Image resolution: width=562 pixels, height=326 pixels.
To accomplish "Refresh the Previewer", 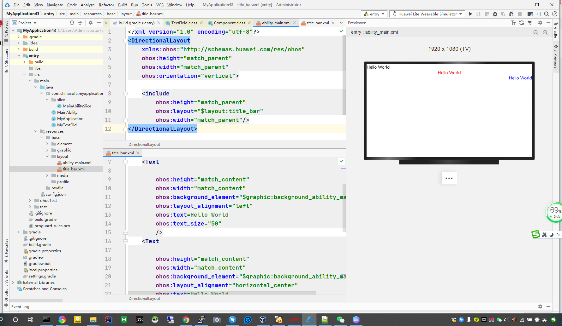I will point(522,23).
